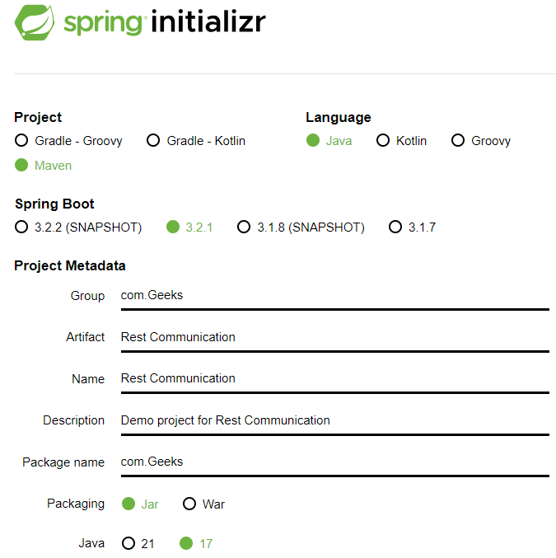Screen dimensions: 556x558
Task: Click the Spring leaf logo icon
Action: (x=34, y=23)
